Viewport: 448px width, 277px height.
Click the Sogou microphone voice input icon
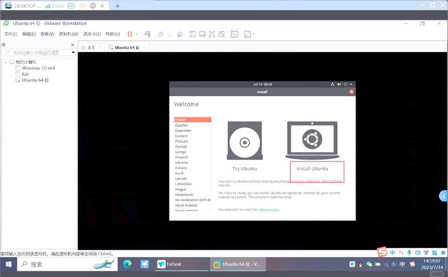coord(409,253)
